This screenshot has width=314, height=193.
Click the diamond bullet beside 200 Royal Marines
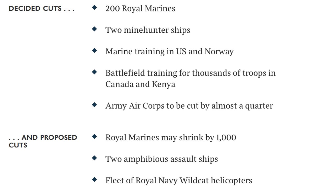[94, 7]
